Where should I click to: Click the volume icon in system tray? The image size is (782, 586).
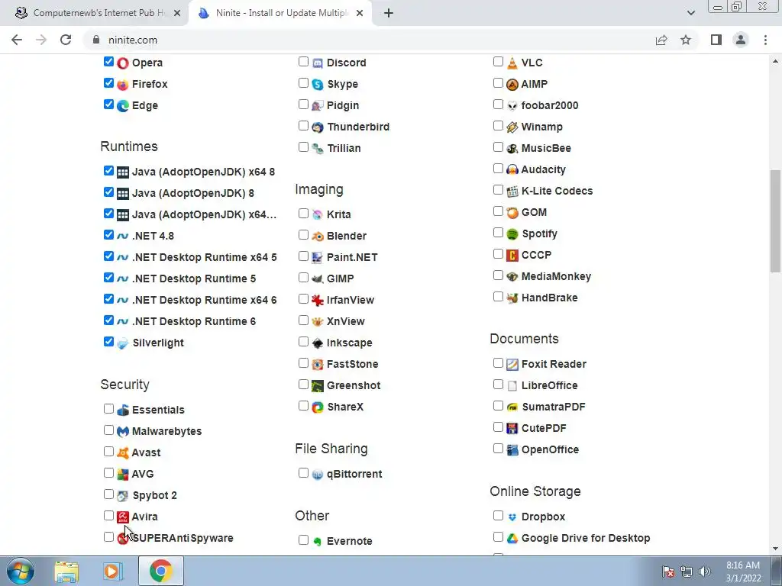click(705, 572)
